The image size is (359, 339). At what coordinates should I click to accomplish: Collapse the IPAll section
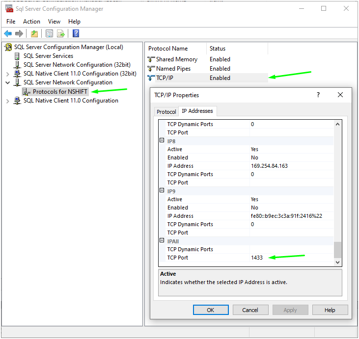click(x=162, y=241)
